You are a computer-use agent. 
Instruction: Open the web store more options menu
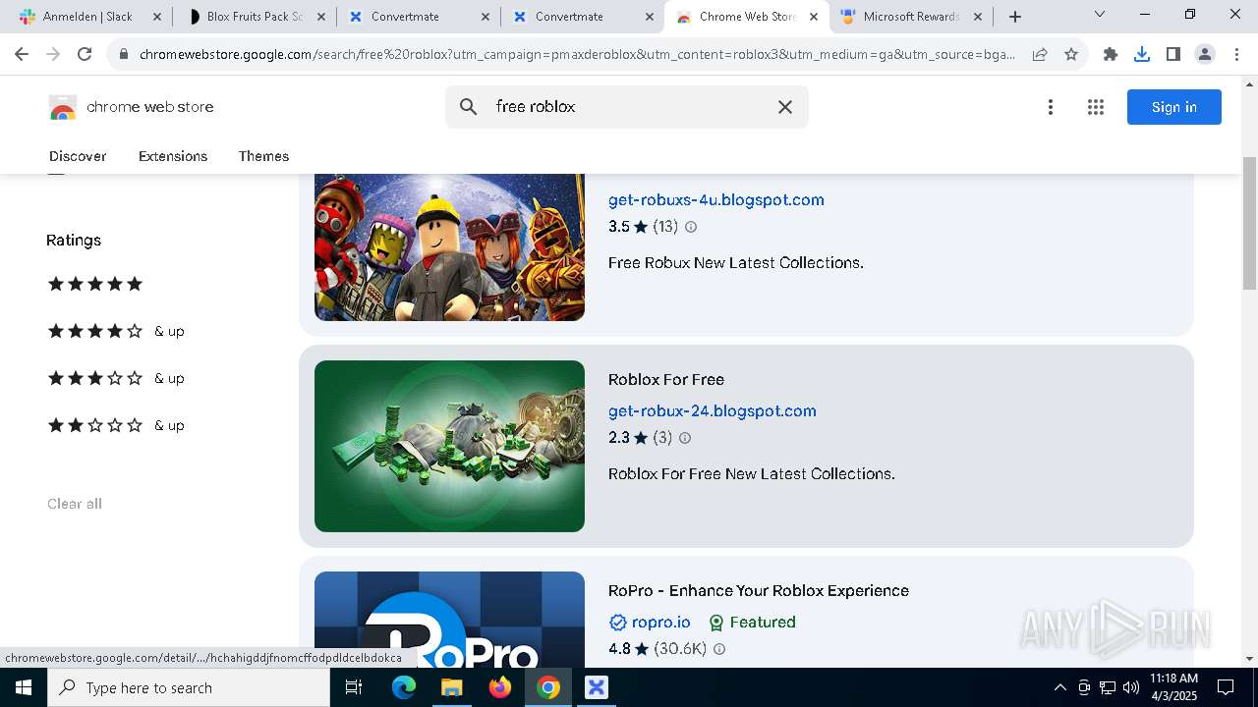click(1051, 107)
